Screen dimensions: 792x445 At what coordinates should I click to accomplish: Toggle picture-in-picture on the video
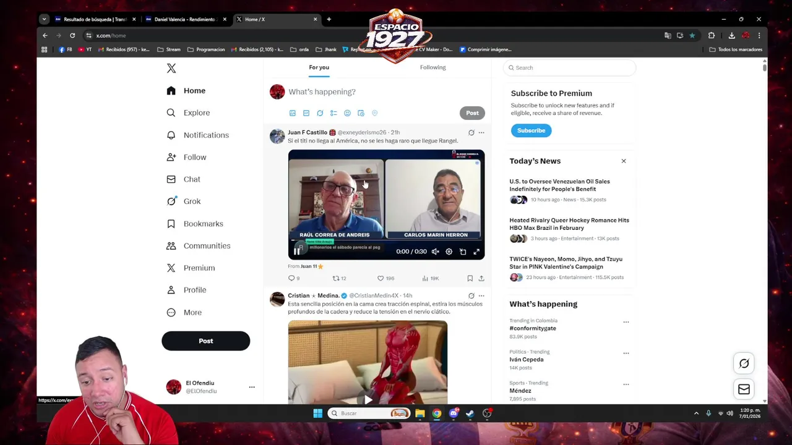463,252
